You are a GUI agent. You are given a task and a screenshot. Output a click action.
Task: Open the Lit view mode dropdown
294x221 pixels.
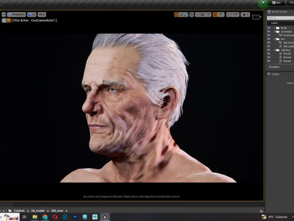pyautogui.click(x=32, y=15)
